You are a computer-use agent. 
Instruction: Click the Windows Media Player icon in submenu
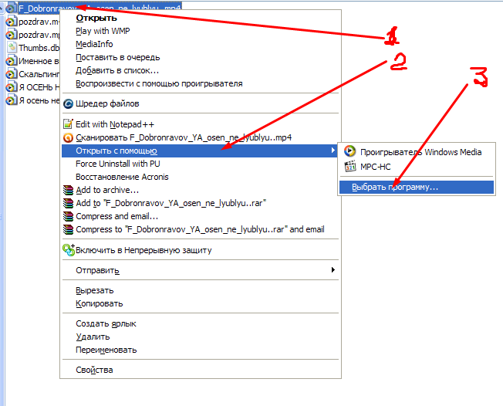point(349,152)
